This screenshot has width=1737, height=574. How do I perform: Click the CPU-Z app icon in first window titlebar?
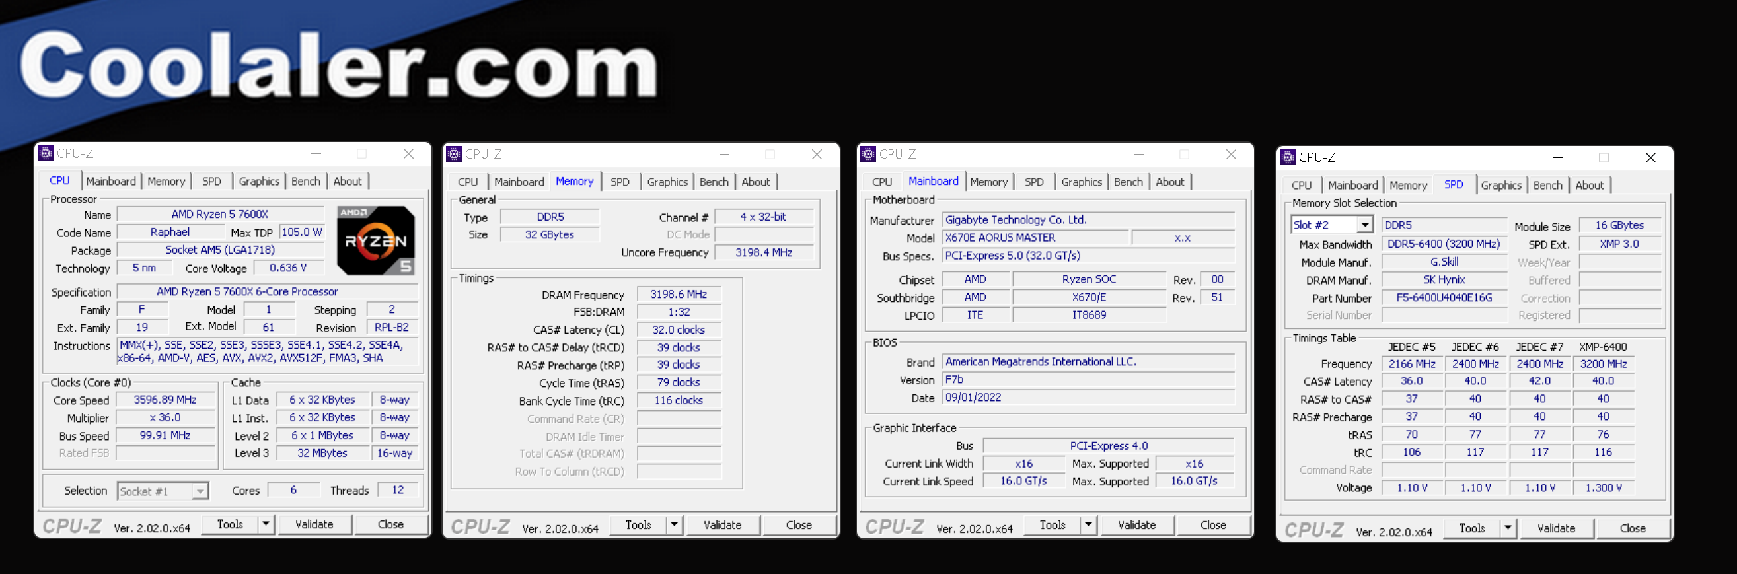tap(46, 154)
